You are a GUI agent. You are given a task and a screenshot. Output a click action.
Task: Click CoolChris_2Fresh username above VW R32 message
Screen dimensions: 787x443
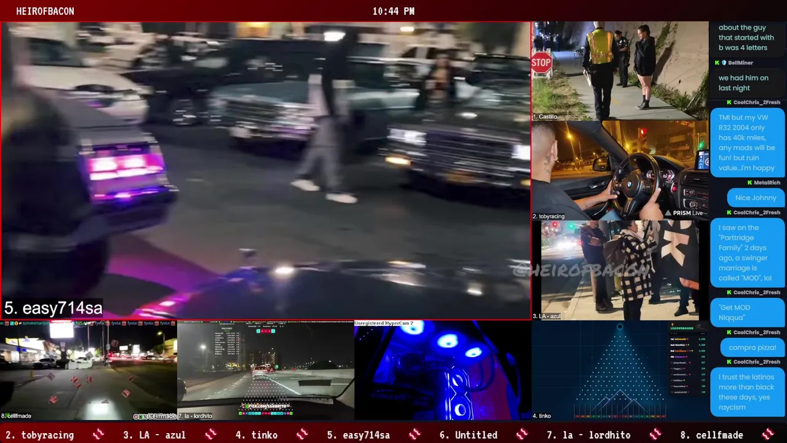[x=757, y=103]
